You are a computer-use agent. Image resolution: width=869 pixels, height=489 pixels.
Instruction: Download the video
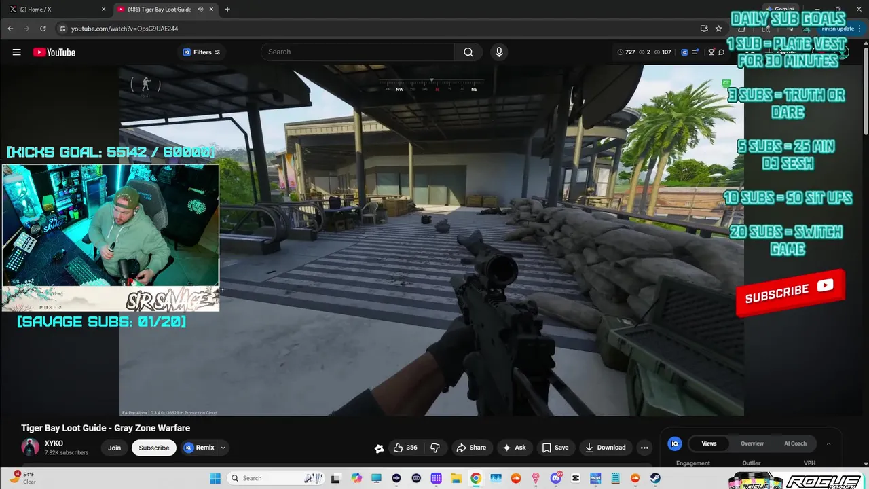tap(606, 448)
